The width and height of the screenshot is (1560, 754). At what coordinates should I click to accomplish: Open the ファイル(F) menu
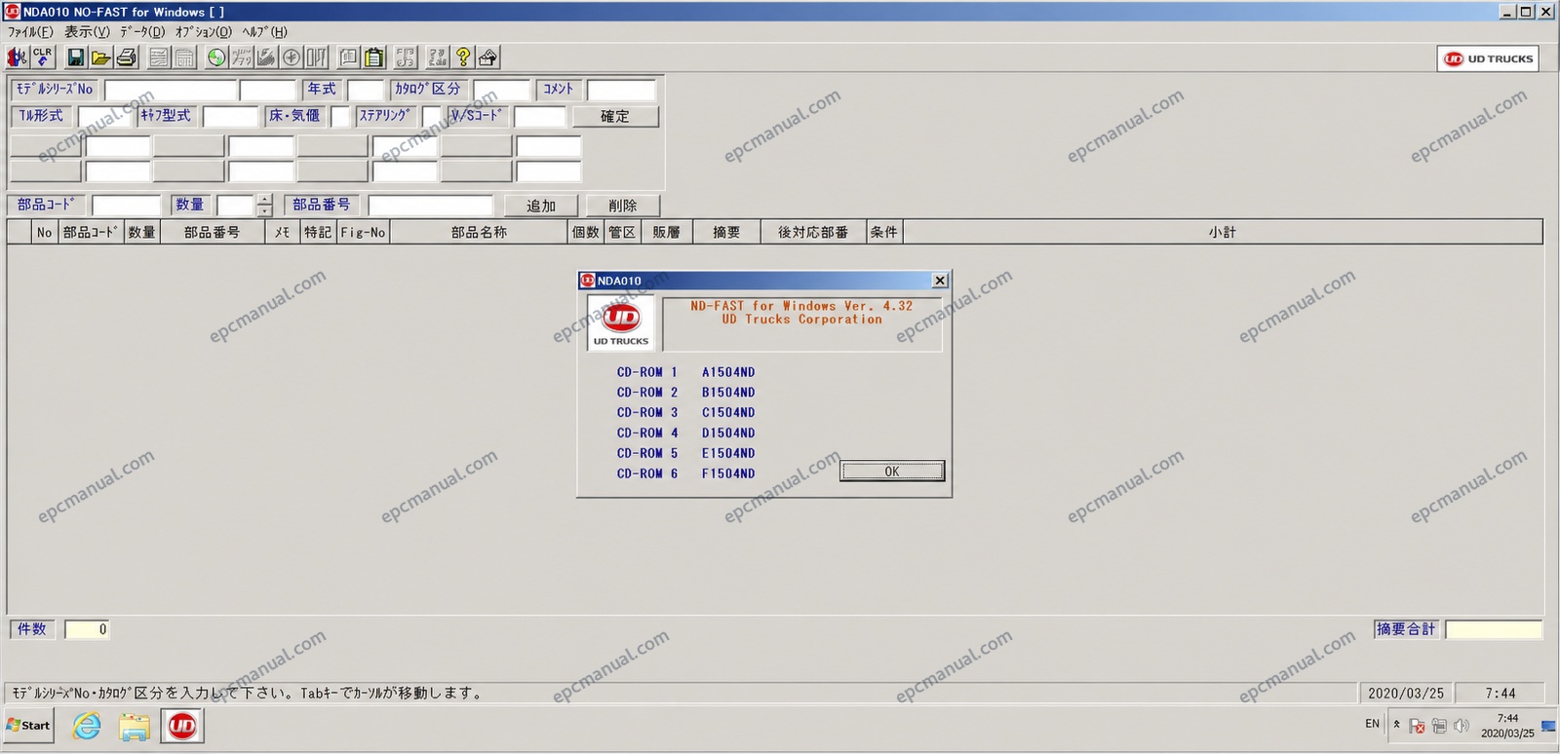tap(30, 31)
